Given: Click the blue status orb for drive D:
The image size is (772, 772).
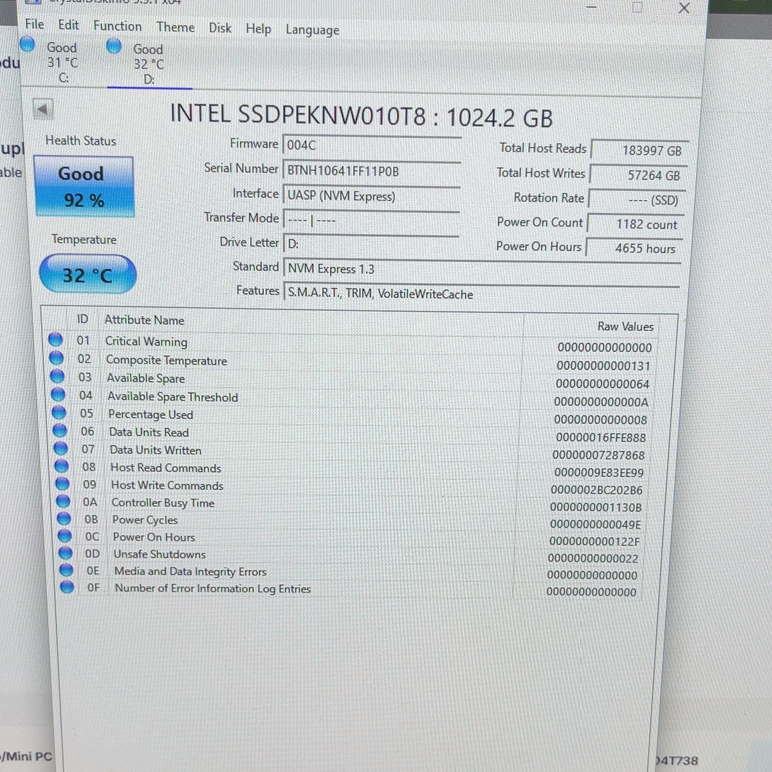Looking at the screenshot, I should pos(114,46).
